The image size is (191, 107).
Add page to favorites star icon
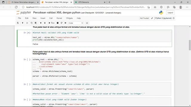(x=148, y=7)
